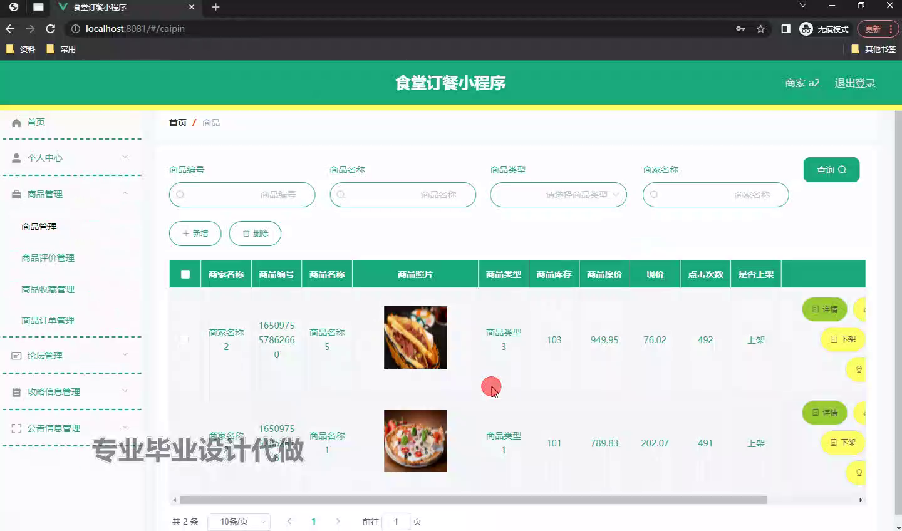Open 详情 for 商品名称 5 row
902x531 pixels.
pos(824,309)
